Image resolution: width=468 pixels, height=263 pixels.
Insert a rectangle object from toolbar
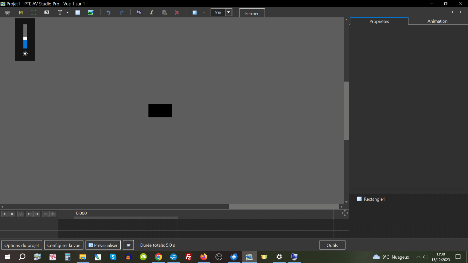click(x=78, y=12)
